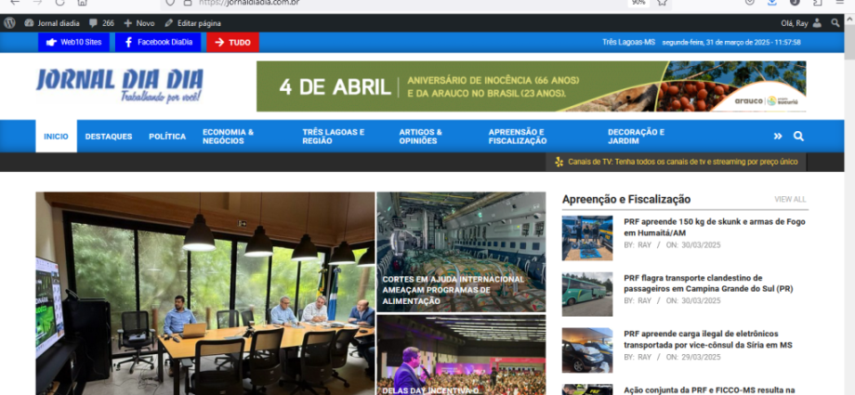Screen dimensions: 855x395
Task: Click the red TUDO button
Action: [x=233, y=42]
